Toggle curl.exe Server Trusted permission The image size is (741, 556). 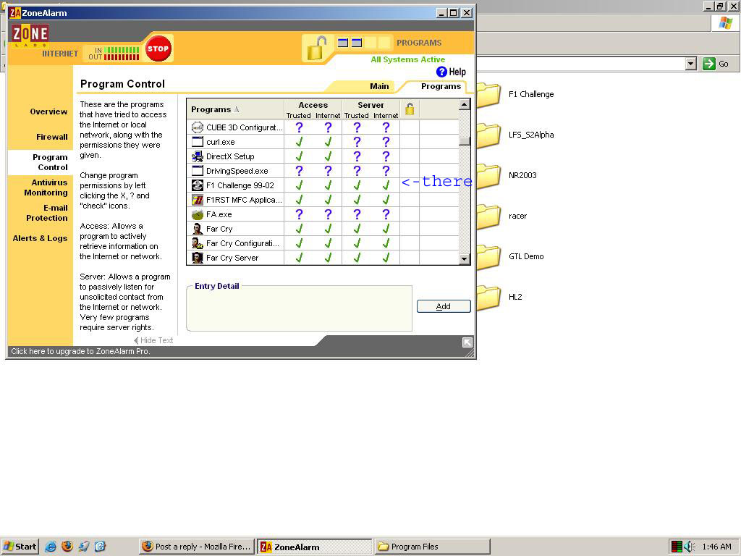tap(356, 142)
